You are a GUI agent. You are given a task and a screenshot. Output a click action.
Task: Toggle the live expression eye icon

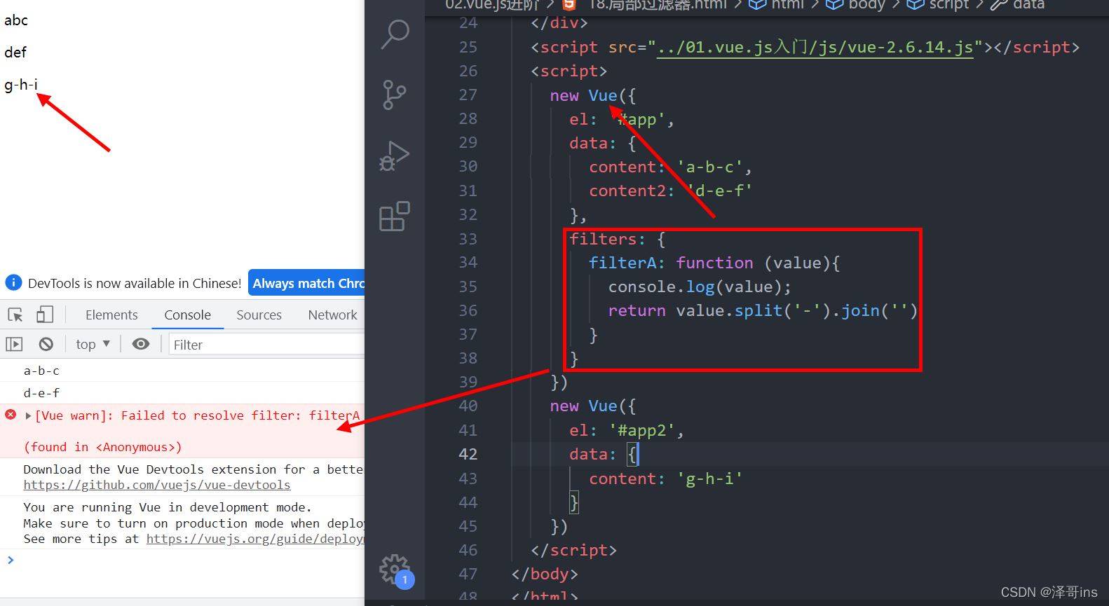pyautogui.click(x=141, y=344)
